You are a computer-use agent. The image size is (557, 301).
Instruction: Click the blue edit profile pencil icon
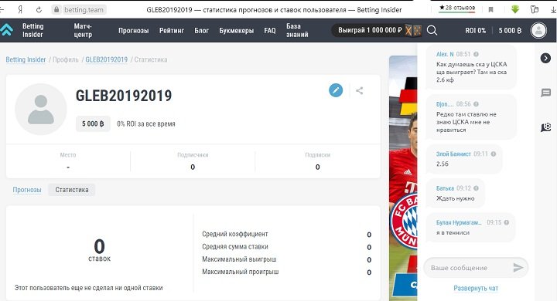tap(336, 90)
